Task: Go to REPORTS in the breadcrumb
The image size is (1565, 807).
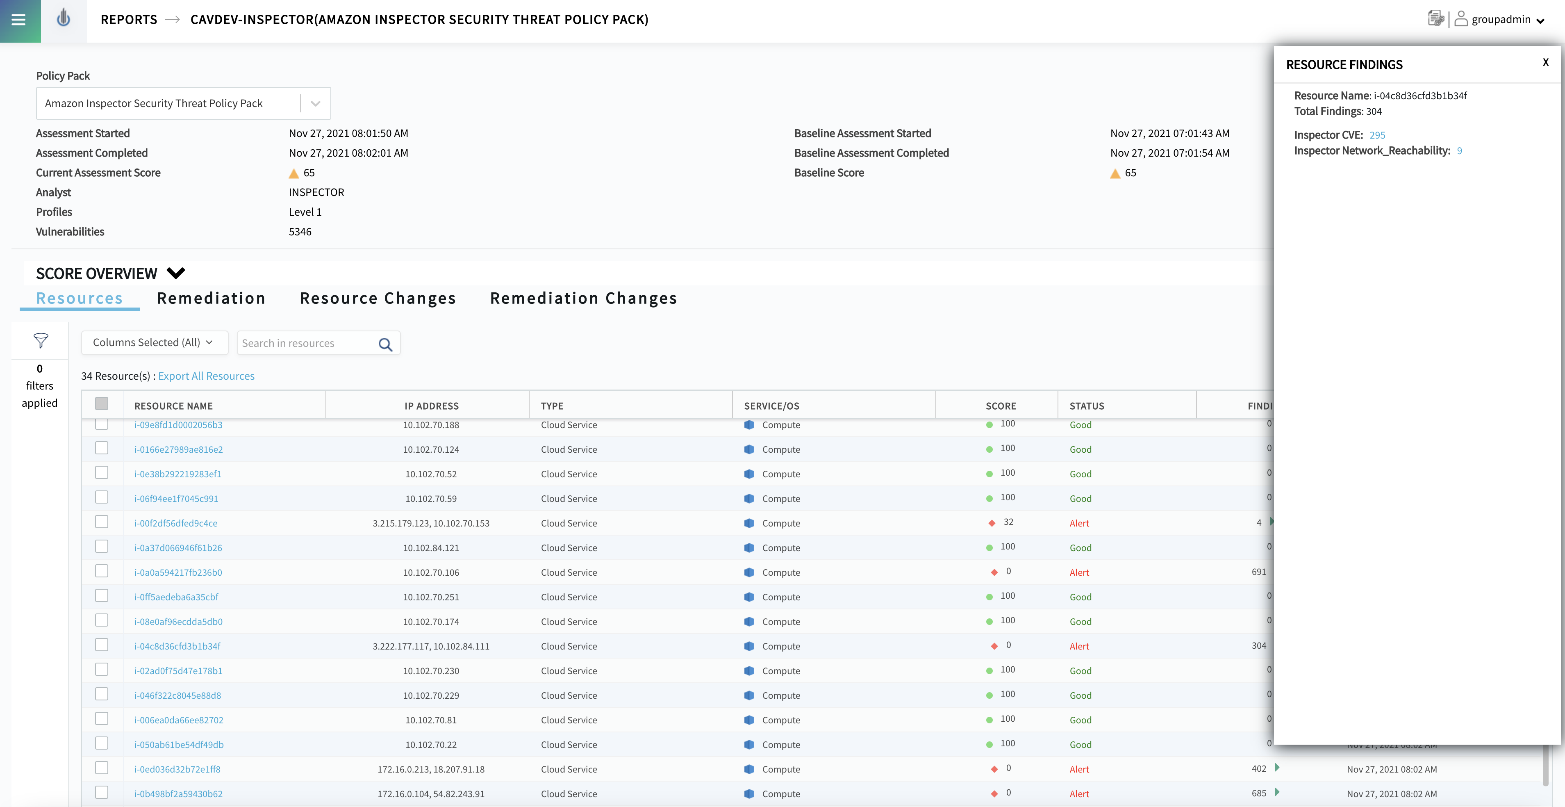Action: point(129,19)
